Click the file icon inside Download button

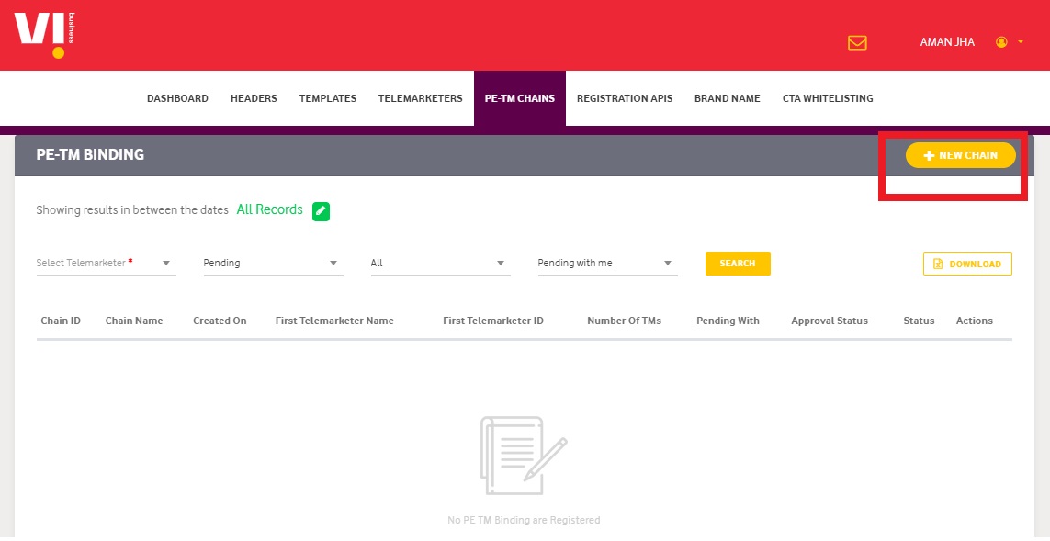point(939,264)
